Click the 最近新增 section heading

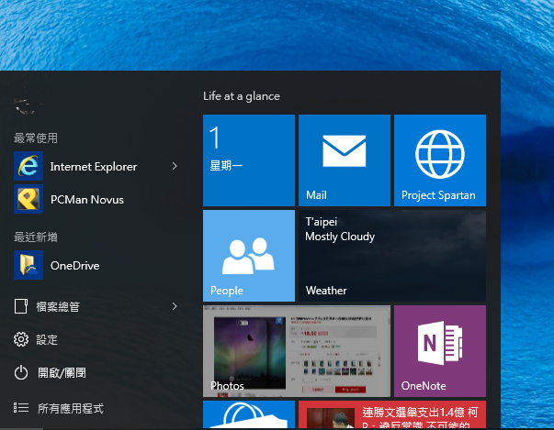click(x=36, y=237)
